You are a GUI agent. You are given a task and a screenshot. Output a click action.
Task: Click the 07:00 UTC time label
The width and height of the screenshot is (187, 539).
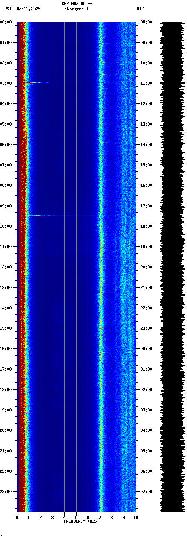[146, 492]
